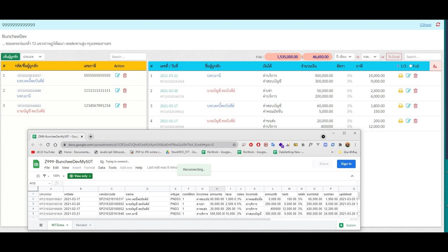Screen dimensions: 448x252
Task: Delete vendor บจก.มานี in left list
Action: (x=125, y=90)
